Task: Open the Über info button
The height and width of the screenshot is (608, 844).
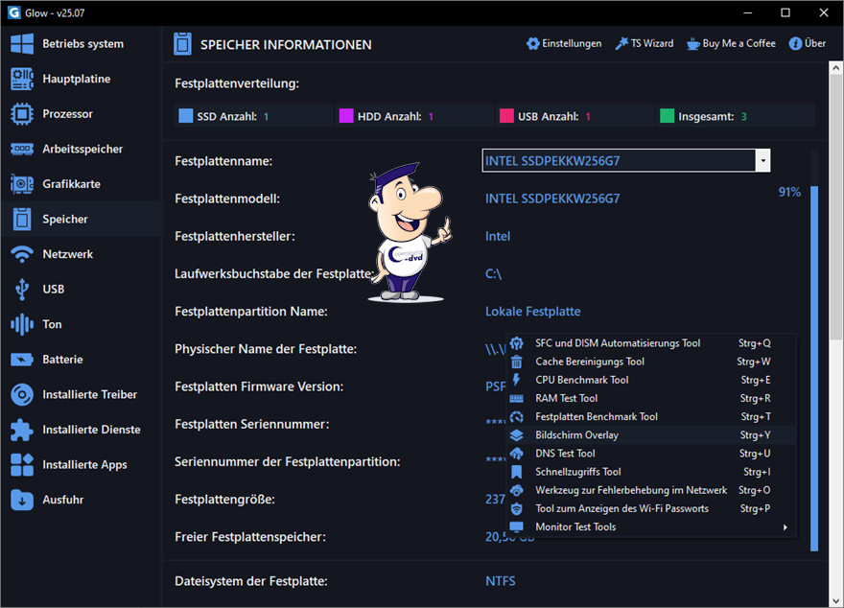Action: coord(807,44)
